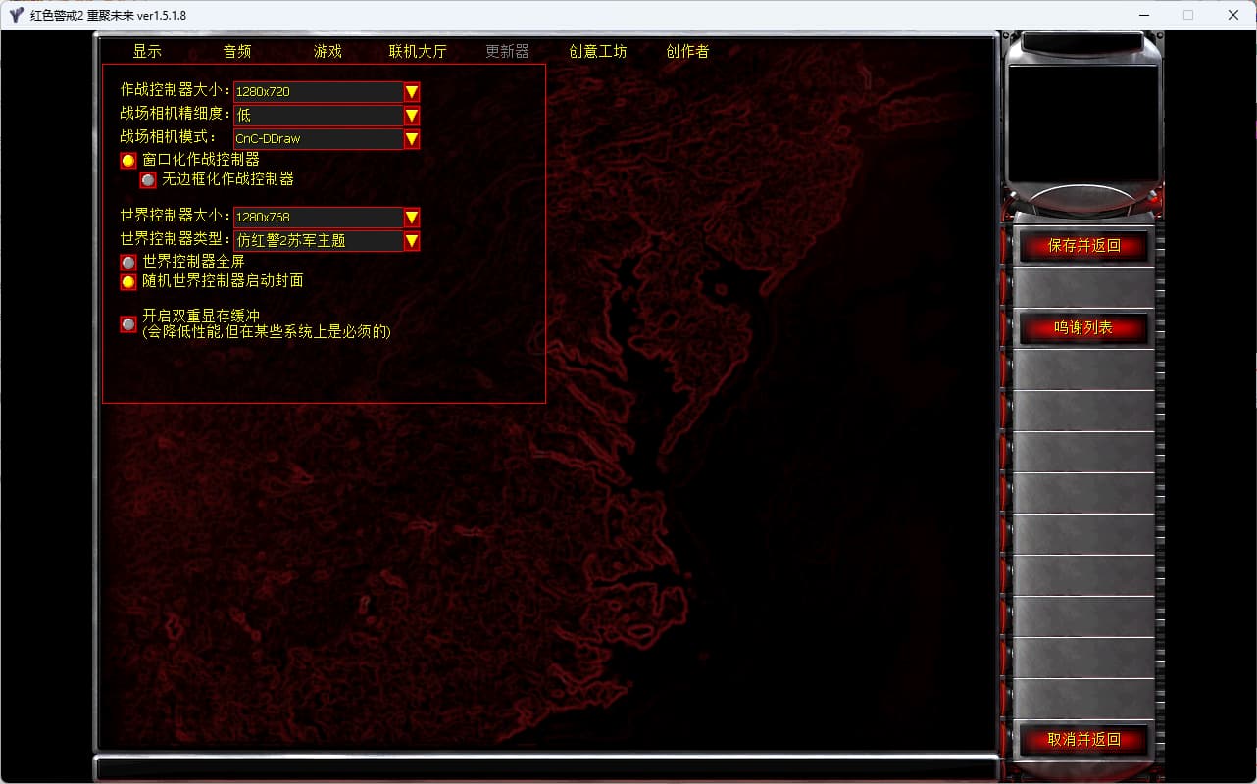
Task: Toggle 窗口化作战控制器 checkbox
Action: [128, 160]
